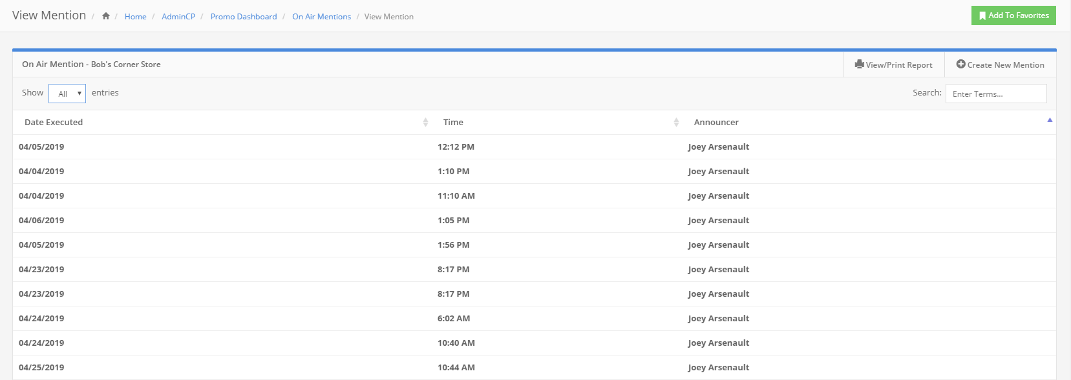Screen dimensions: 1071x380
Task: Click the Time column sort arrows
Action: click(676, 122)
